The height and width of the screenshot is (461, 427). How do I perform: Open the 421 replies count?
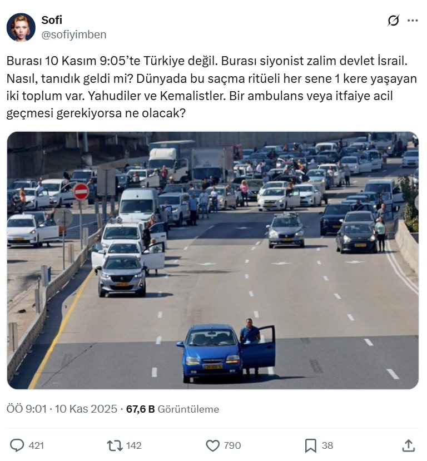click(x=37, y=445)
